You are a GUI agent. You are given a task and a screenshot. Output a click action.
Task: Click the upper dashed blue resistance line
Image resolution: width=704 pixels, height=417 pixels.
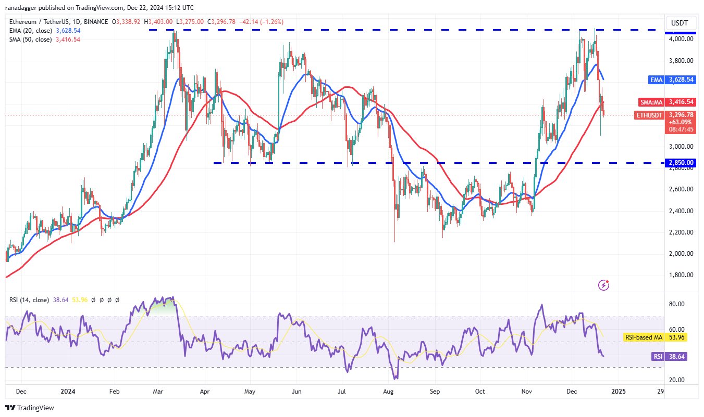[365, 30]
